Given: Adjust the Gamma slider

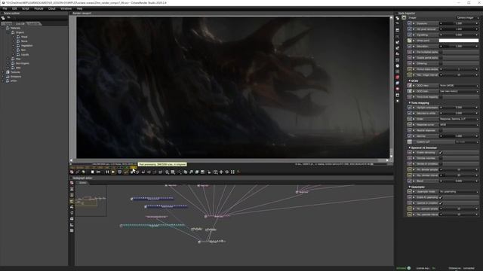Looking at the screenshot, I should (459, 136).
